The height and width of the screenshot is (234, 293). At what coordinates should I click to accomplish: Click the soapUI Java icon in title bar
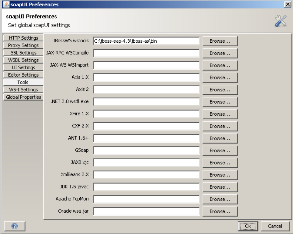(x=6, y=4)
